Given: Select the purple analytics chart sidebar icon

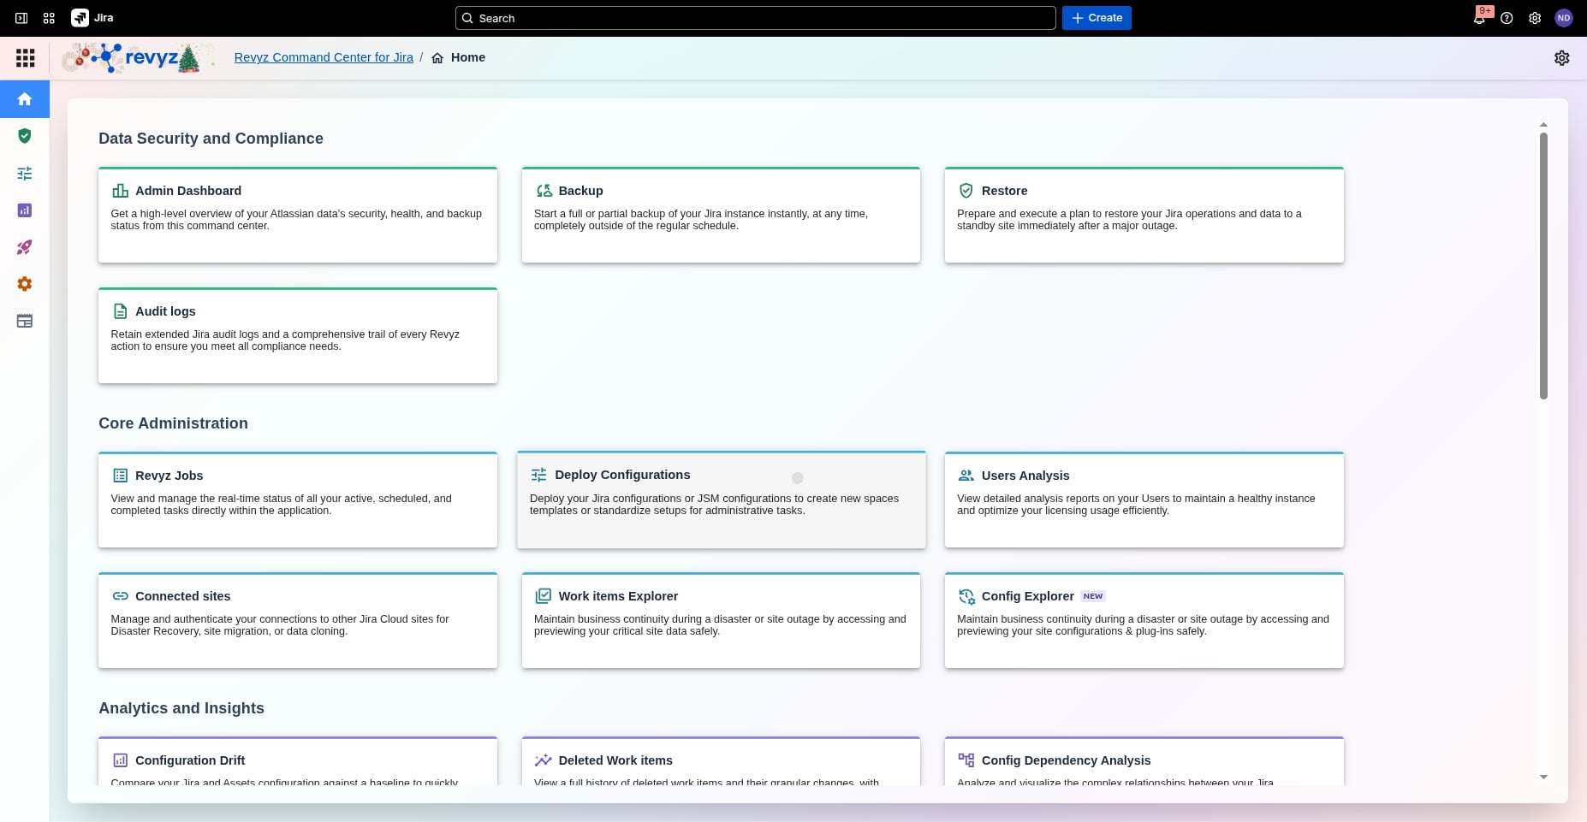Looking at the screenshot, I should (x=25, y=210).
